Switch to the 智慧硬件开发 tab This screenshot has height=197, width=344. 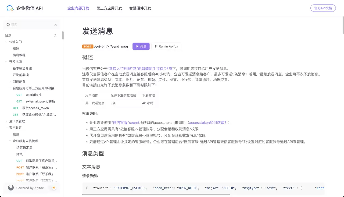pos(140,8)
